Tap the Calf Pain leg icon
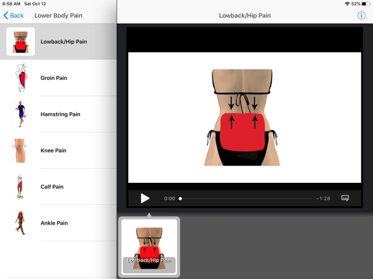The image size is (373, 279). [20, 187]
